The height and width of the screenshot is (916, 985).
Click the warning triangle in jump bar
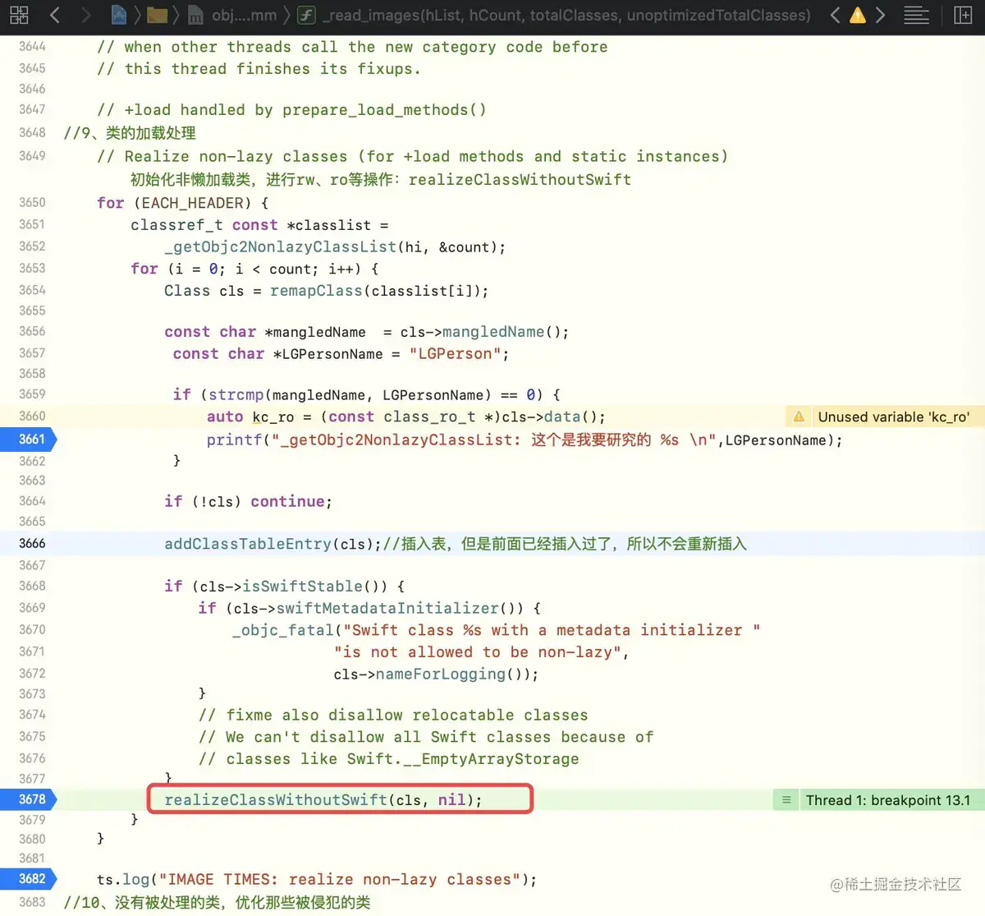[x=858, y=15]
